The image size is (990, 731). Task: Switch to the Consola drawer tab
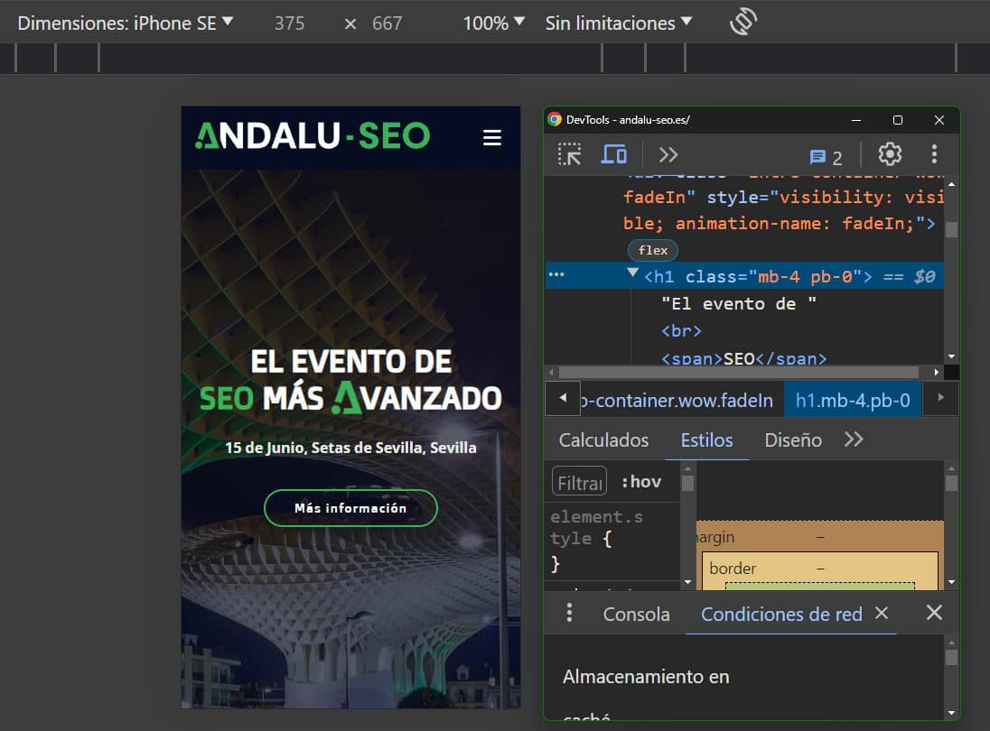point(637,615)
